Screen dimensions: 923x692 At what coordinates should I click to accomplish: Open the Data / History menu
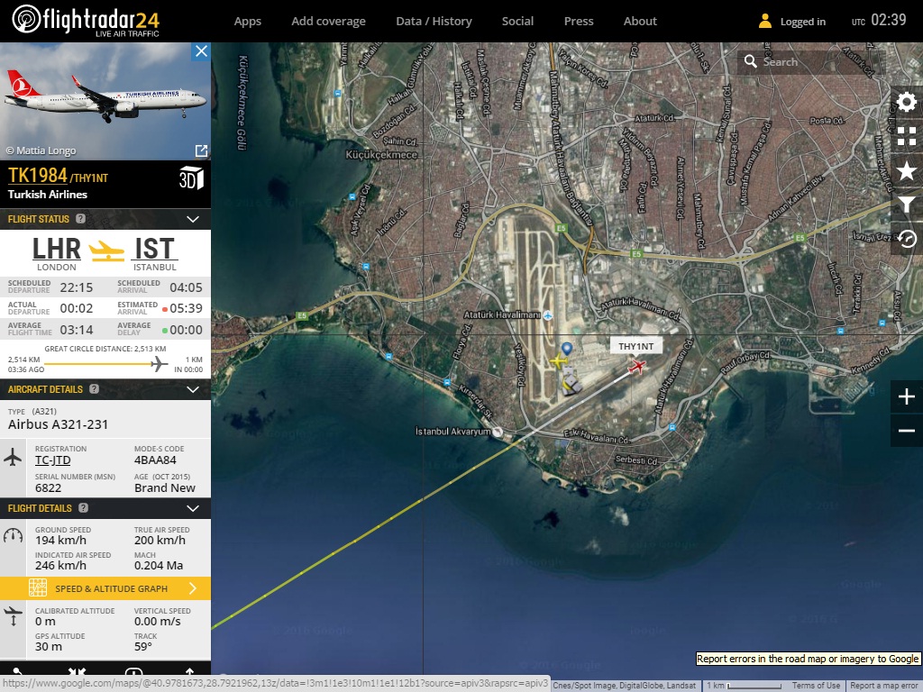(434, 21)
